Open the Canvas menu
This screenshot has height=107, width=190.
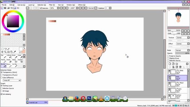pyautogui.click(x=21, y=5)
